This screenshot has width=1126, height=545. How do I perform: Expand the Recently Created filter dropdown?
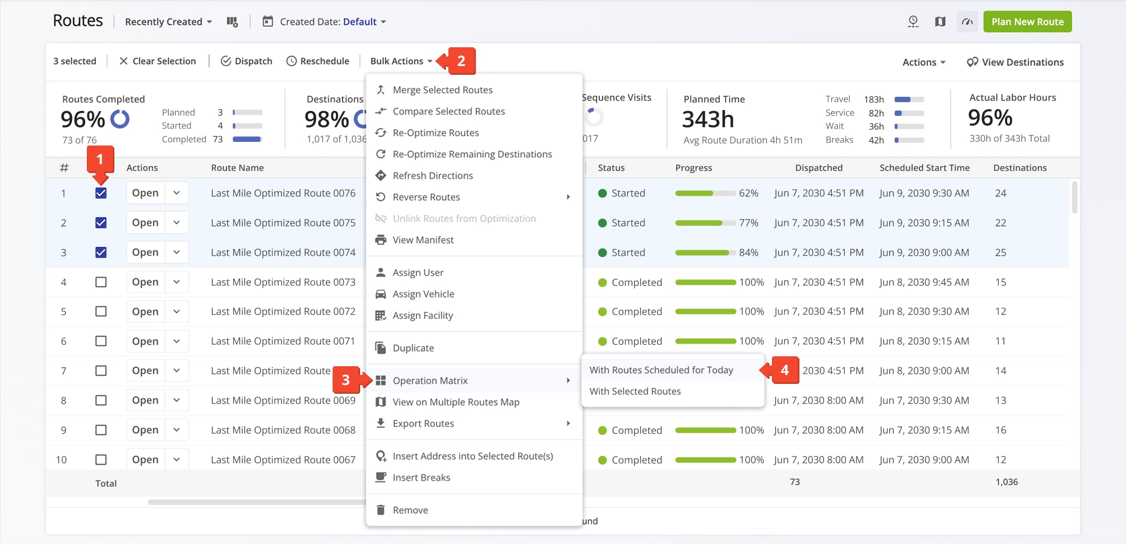pos(168,22)
